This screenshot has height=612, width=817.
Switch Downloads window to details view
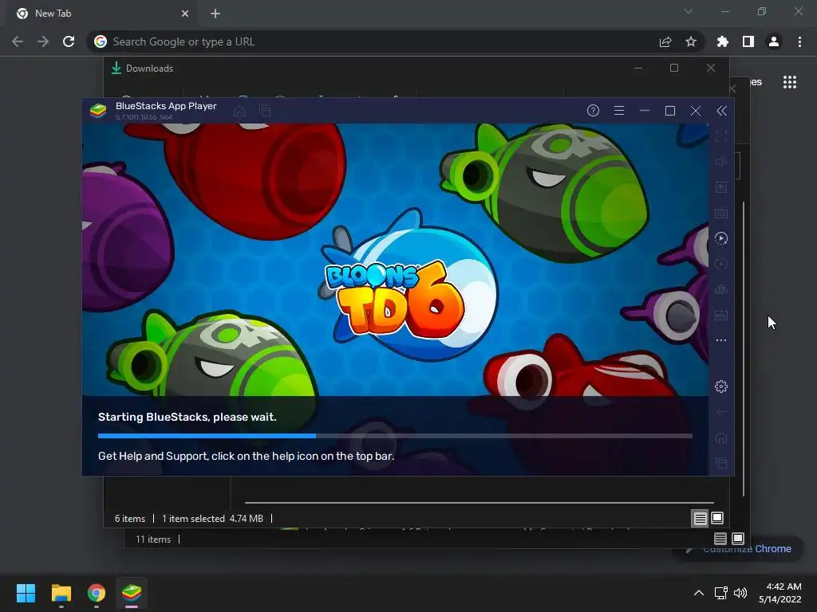click(701, 518)
